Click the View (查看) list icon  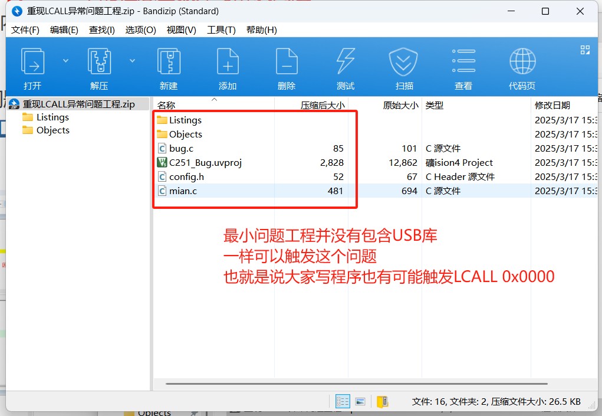click(463, 61)
